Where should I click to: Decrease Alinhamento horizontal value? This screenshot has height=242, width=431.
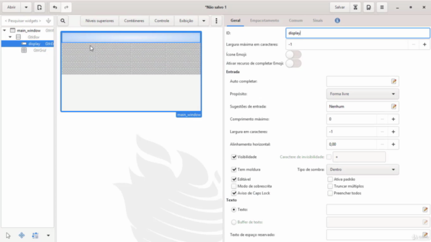(382, 145)
